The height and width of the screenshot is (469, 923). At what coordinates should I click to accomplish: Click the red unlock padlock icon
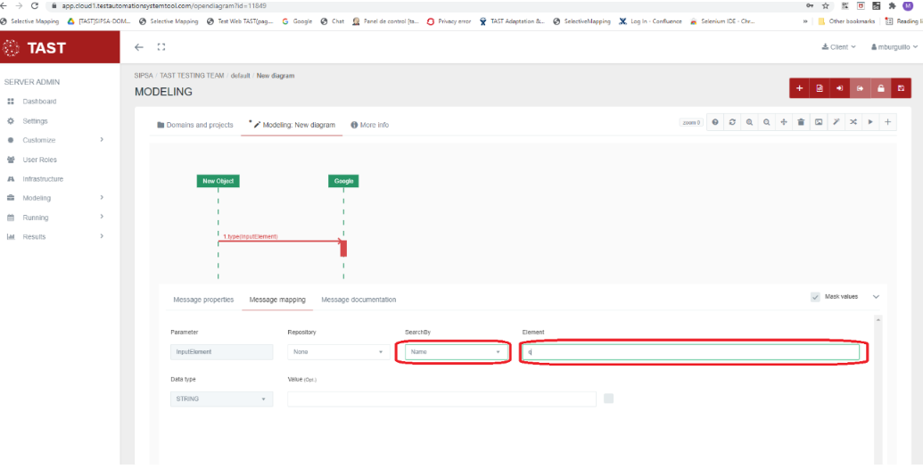880,88
